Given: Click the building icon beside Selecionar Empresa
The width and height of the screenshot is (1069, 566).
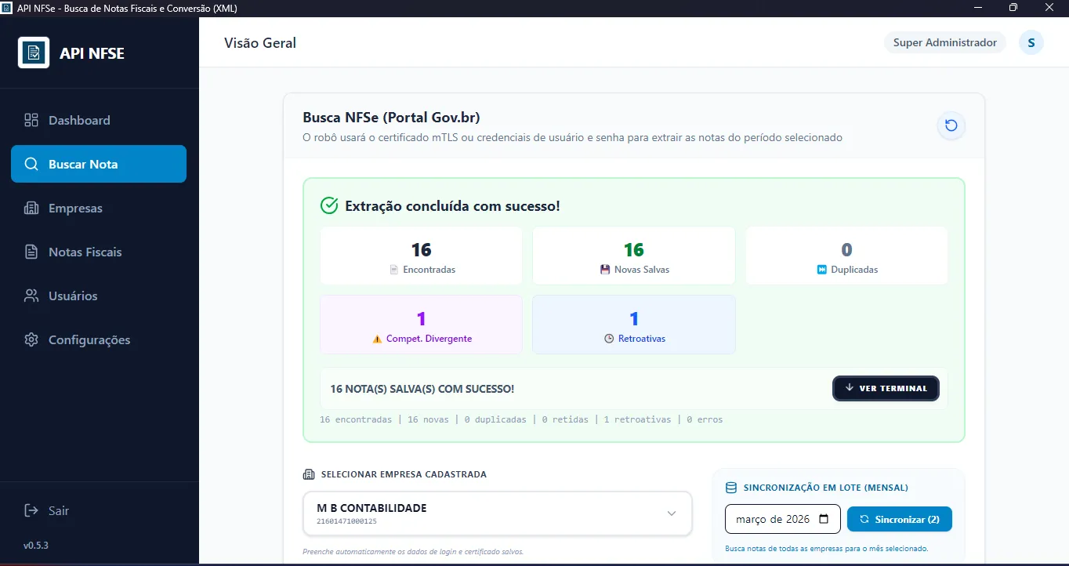Looking at the screenshot, I should click(308, 474).
